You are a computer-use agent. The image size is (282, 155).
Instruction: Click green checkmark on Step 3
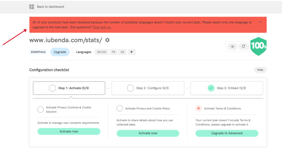pos(211,88)
